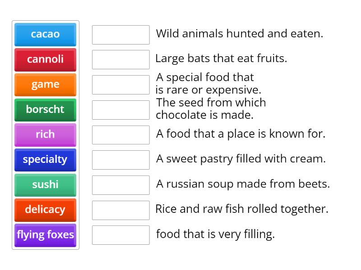The height and width of the screenshot is (270, 361).
Task: Select the orange 'delicacy' word tile
Action: tap(45, 210)
